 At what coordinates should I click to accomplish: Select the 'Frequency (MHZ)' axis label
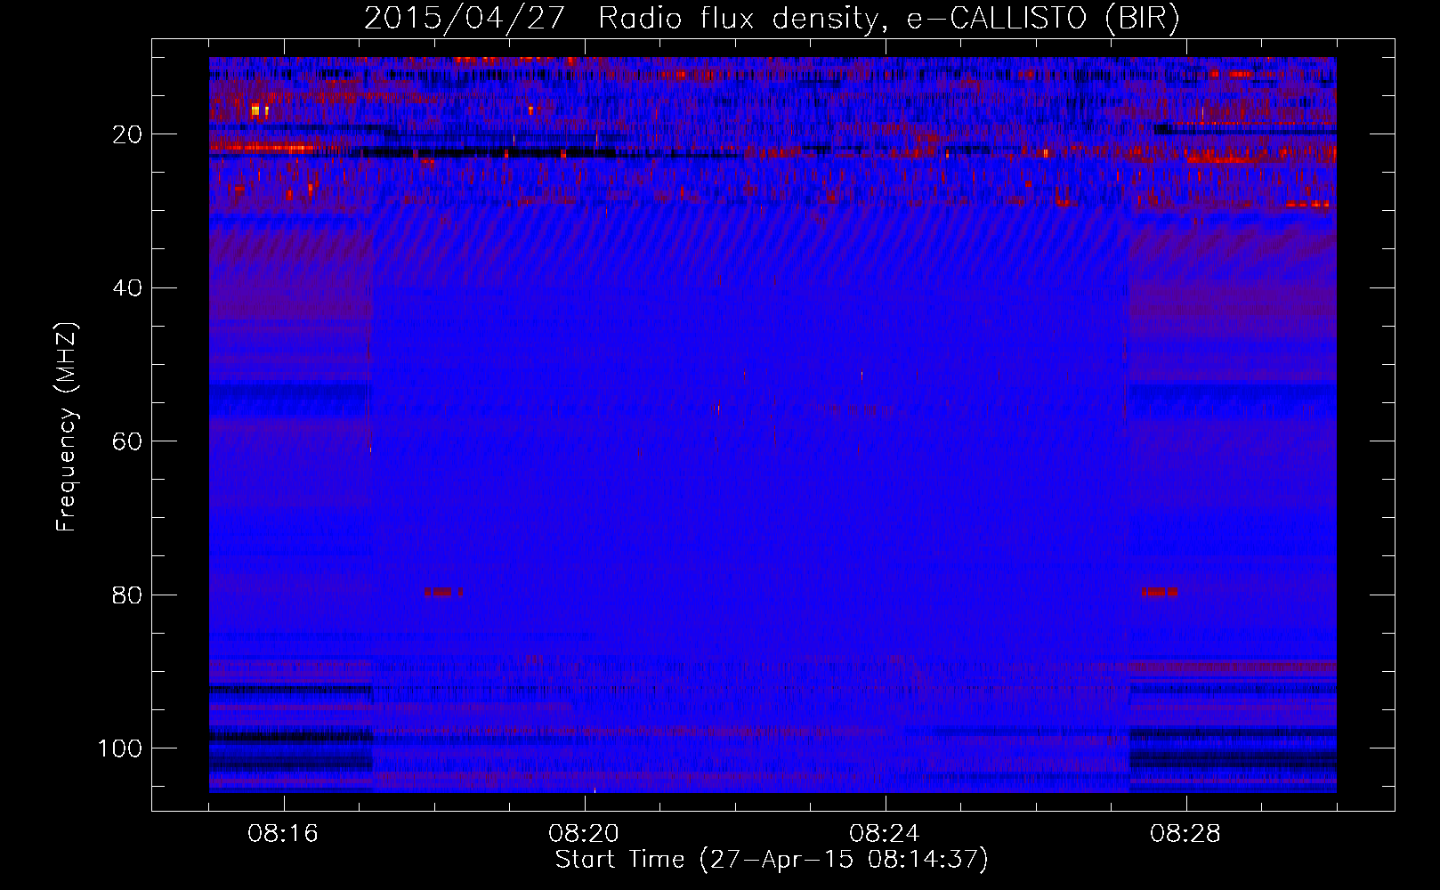[x=67, y=427]
